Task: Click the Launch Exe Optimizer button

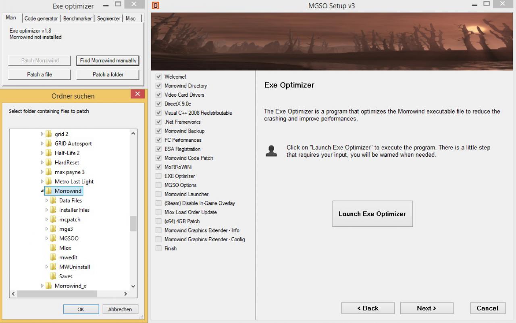Action: (372, 214)
